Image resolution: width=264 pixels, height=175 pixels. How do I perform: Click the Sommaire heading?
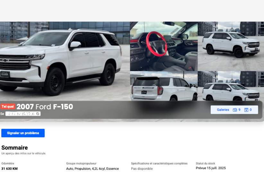(15, 148)
